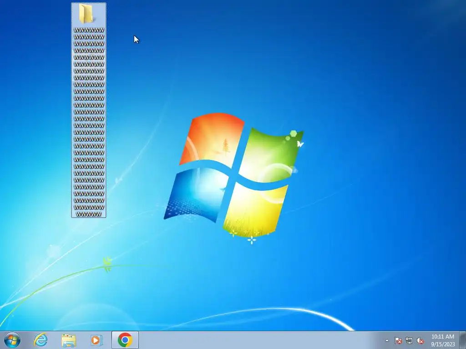
Task: Click the Show desktop button at the taskbar's end
Action: [x=463, y=340]
